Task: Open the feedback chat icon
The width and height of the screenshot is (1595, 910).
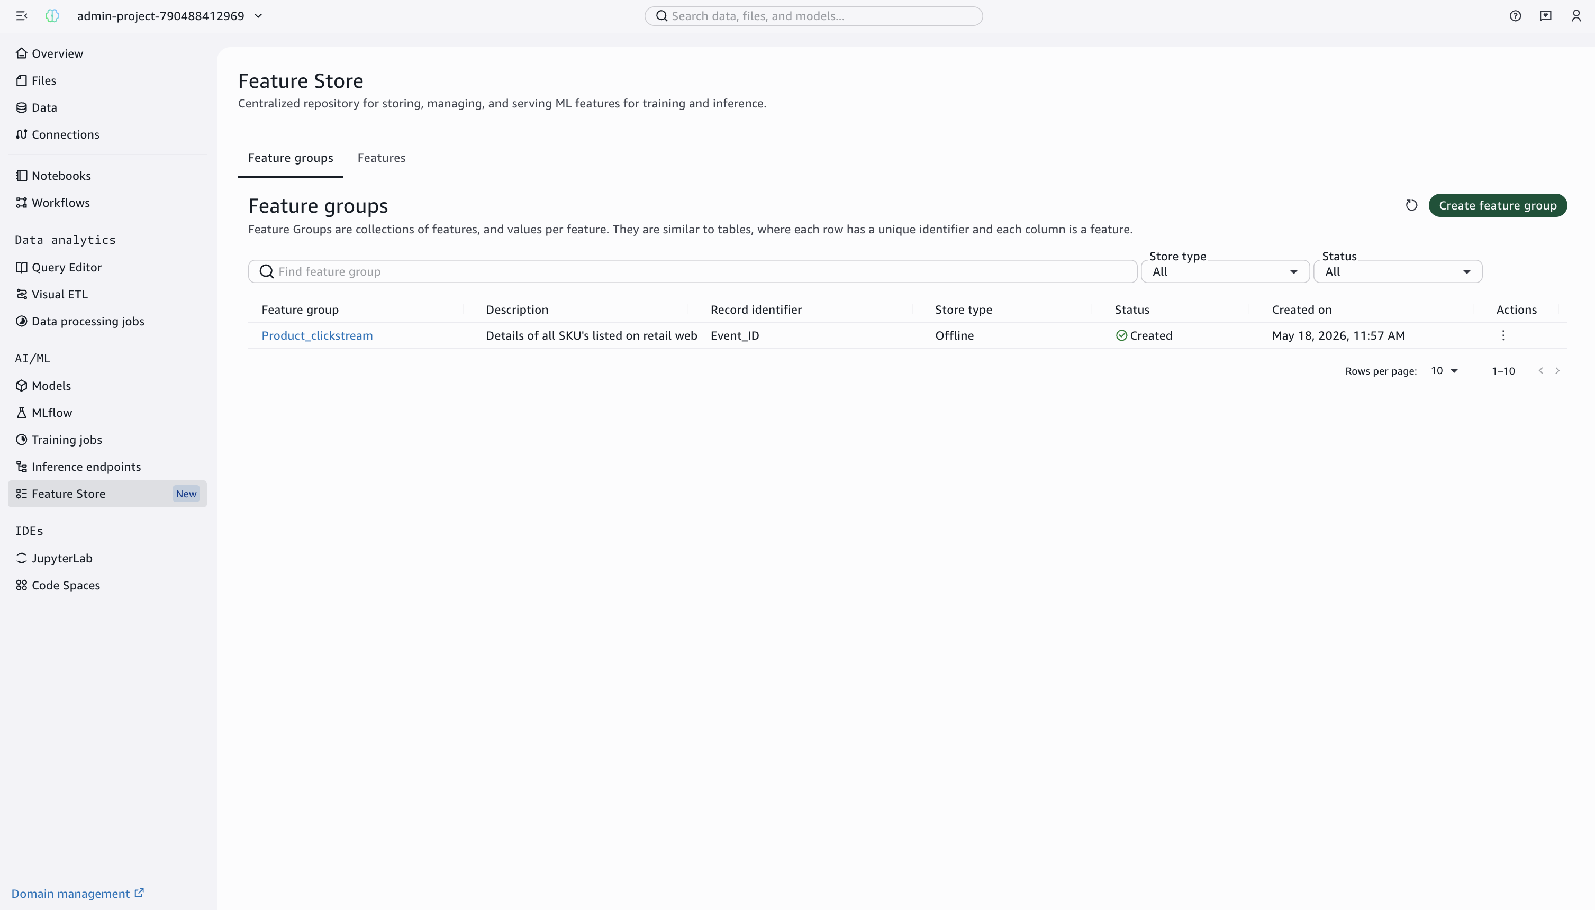Action: pyautogui.click(x=1546, y=16)
